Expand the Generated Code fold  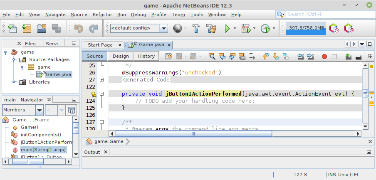click(101, 79)
